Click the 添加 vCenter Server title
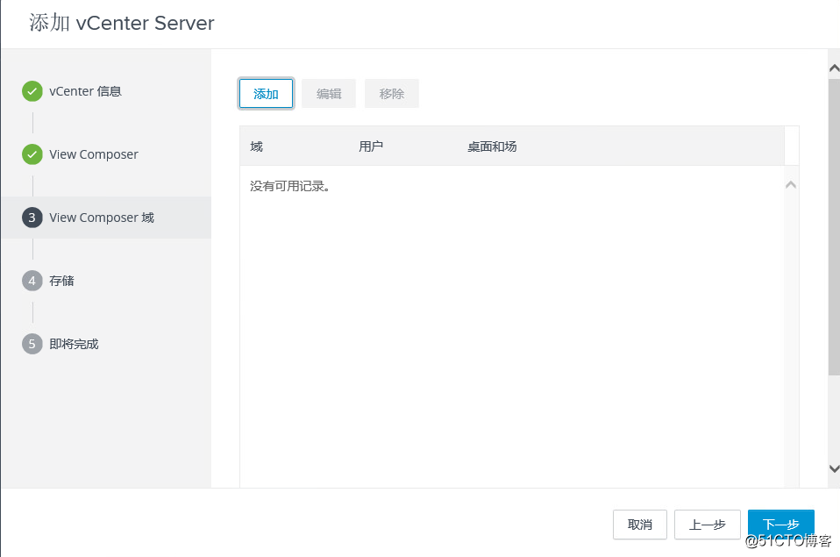 point(122,23)
